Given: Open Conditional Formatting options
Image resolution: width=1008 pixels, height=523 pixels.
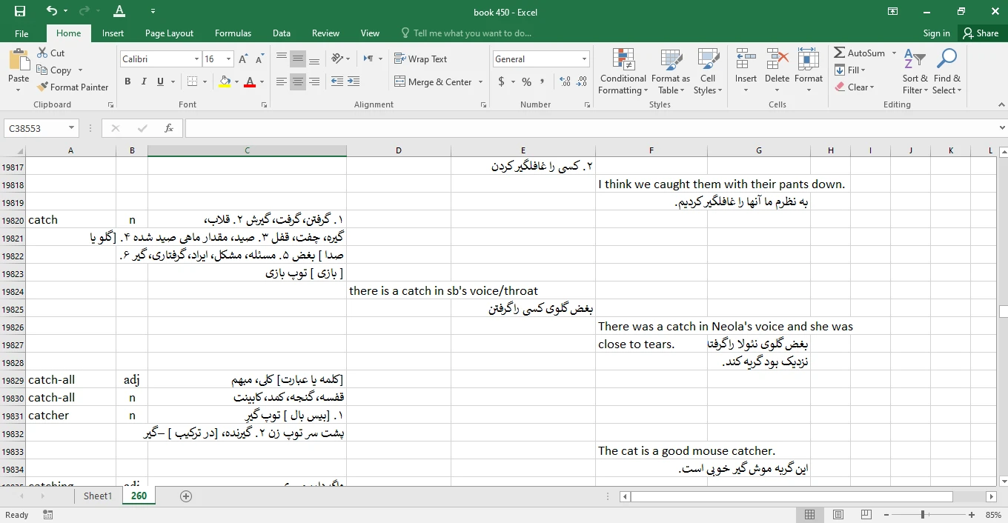Looking at the screenshot, I should (x=623, y=72).
